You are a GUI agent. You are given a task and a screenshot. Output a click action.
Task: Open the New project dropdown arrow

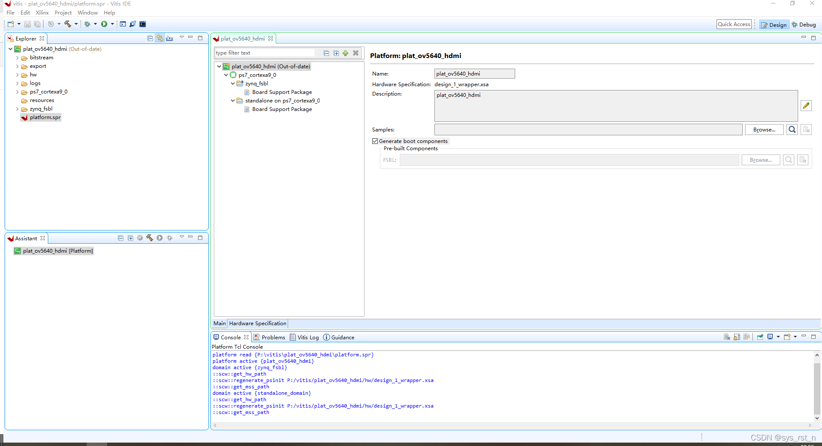tap(19, 24)
